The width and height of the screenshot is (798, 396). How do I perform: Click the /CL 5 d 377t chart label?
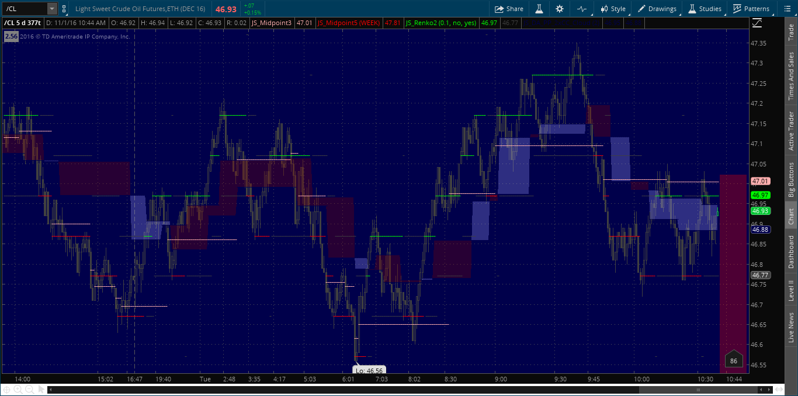23,23
